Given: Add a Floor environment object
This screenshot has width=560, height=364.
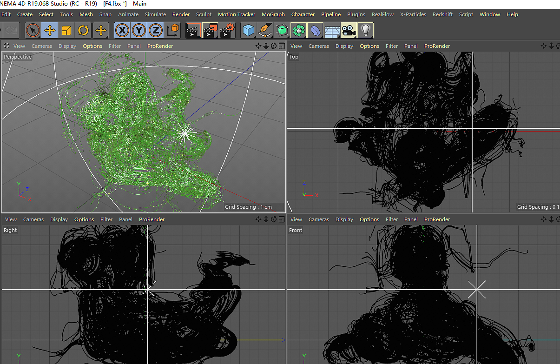Looking at the screenshot, I should coord(332,31).
